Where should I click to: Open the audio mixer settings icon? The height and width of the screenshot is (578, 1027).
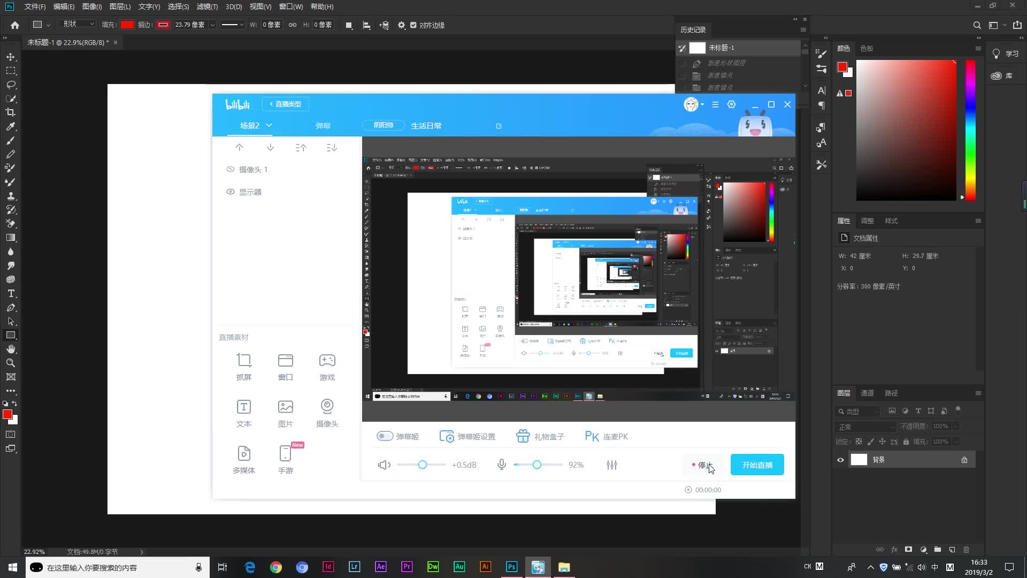(612, 465)
